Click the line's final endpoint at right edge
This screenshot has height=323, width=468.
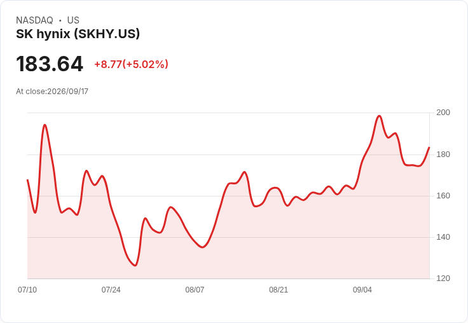point(429,148)
